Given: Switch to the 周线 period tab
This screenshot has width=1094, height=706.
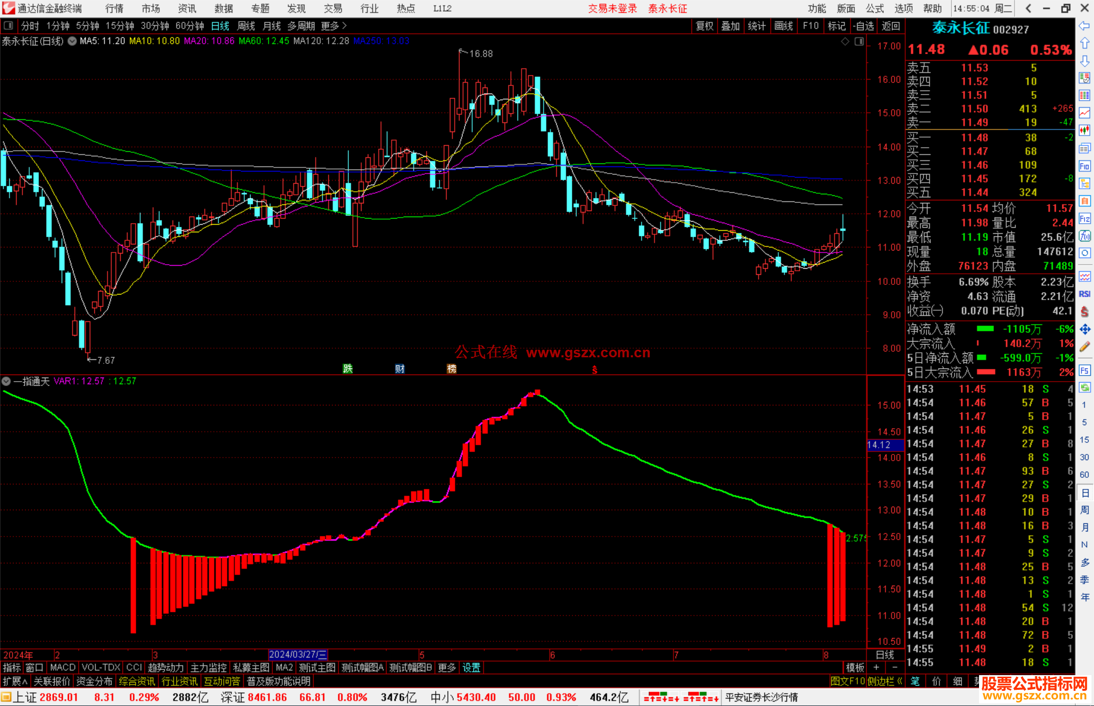Looking at the screenshot, I should pyautogui.click(x=246, y=26).
